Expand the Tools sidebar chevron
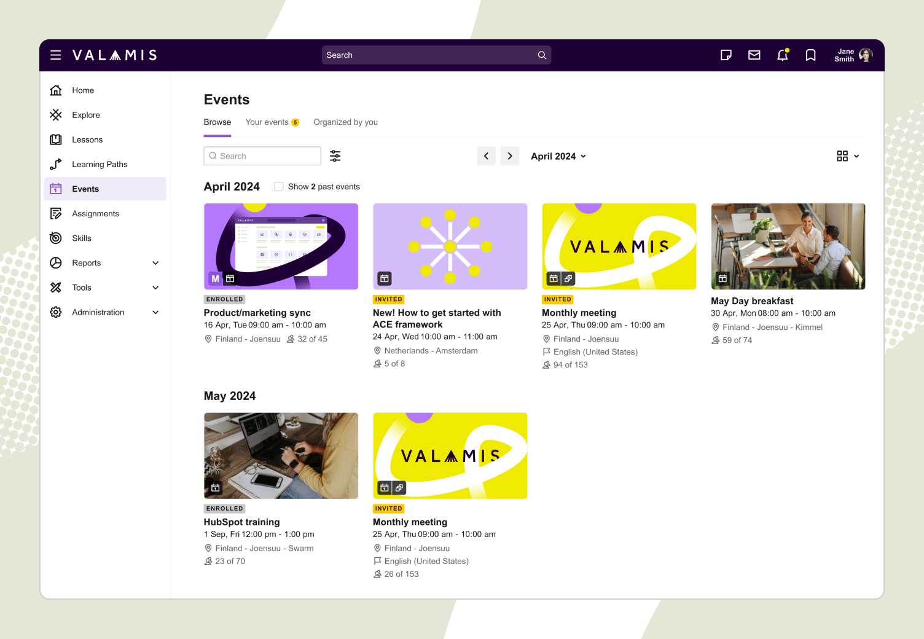924x639 pixels. tap(155, 288)
